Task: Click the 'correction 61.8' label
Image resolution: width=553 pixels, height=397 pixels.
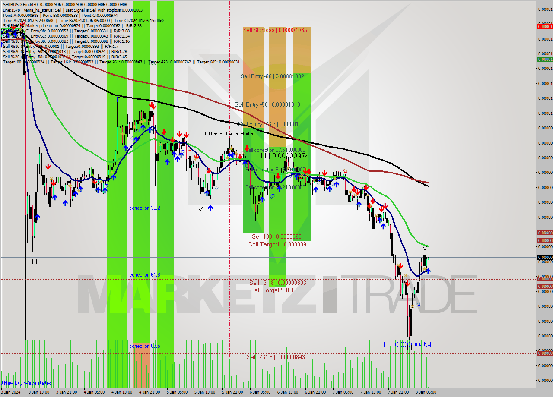Action: point(145,275)
